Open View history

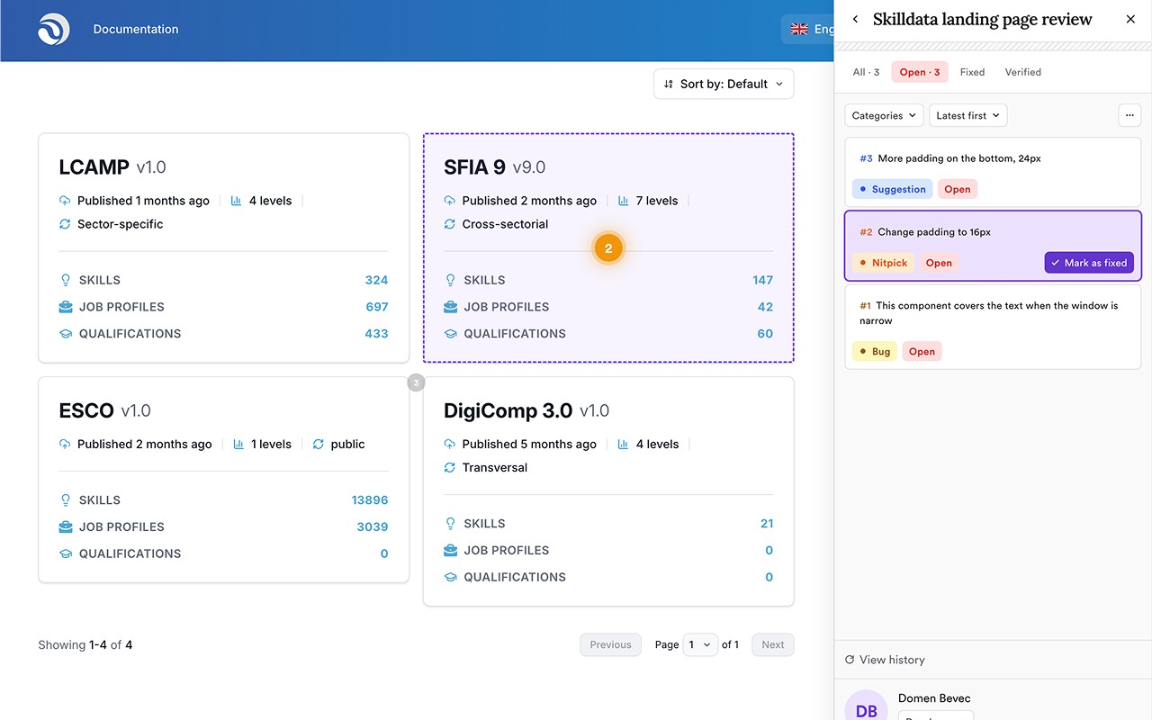885,660
